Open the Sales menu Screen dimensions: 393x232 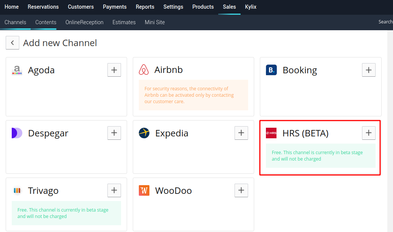pyautogui.click(x=229, y=7)
